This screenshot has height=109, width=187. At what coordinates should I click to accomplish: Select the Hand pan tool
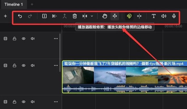(x=105, y=16)
